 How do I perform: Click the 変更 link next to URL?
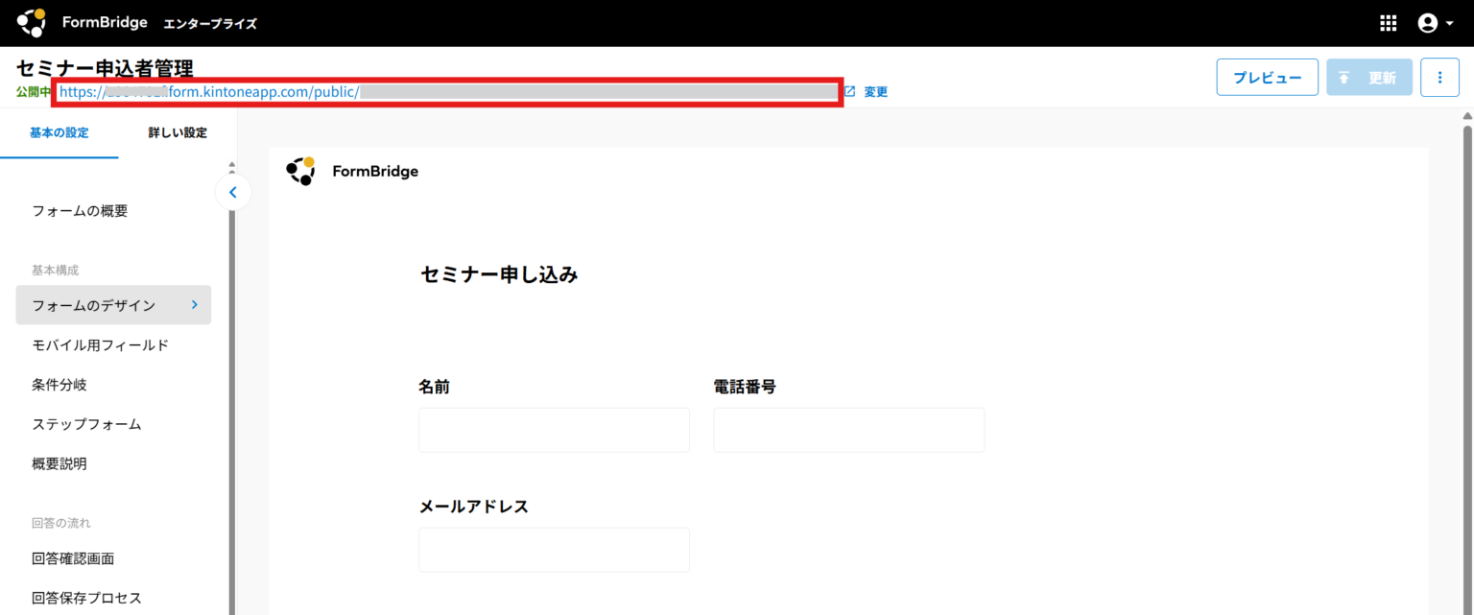[875, 92]
